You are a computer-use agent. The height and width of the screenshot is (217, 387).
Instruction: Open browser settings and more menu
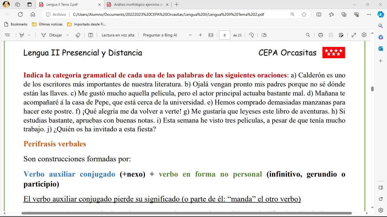[x=369, y=14]
